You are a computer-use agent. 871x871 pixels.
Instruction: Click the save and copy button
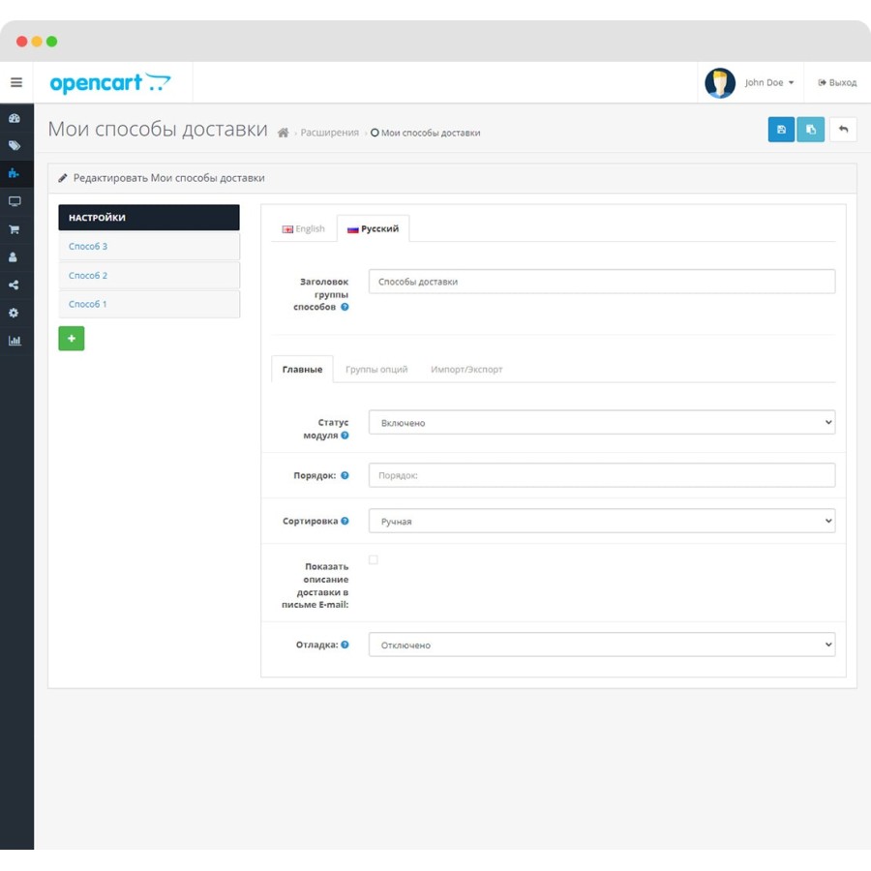810,130
